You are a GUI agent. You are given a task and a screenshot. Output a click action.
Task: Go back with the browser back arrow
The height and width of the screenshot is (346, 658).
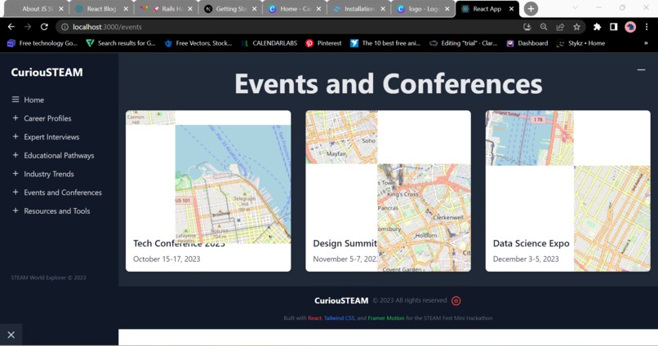pyautogui.click(x=11, y=27)
